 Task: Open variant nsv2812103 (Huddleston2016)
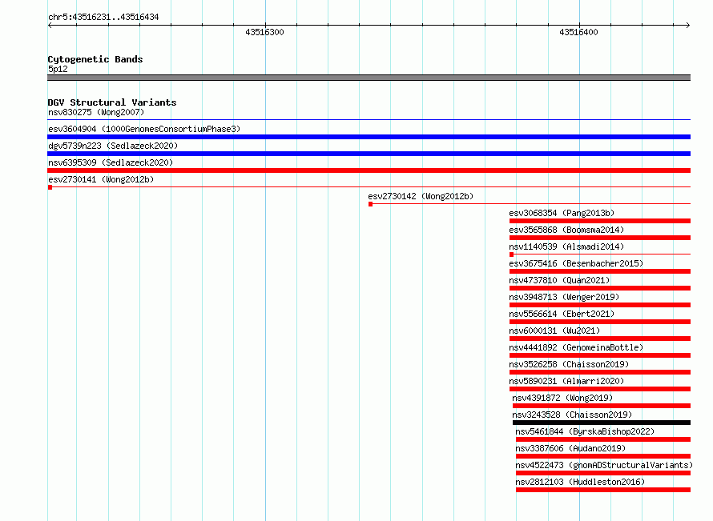[580, 482]
